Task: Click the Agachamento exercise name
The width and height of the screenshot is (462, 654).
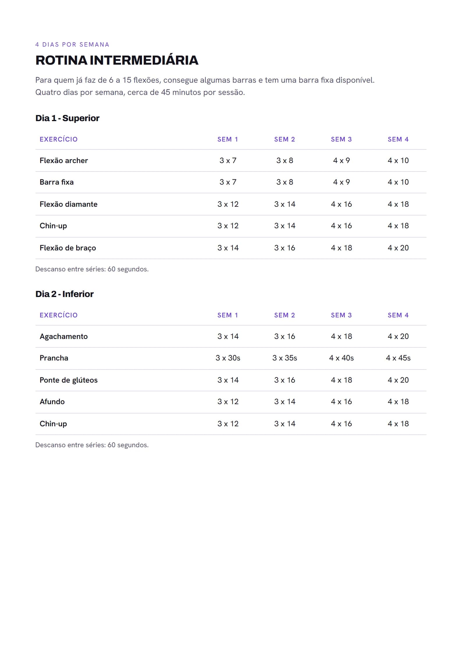Action: point(63,336)
